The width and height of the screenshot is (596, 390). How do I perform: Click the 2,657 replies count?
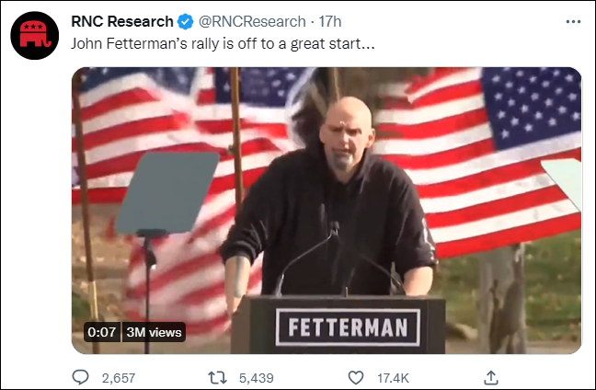click(119, 378)
